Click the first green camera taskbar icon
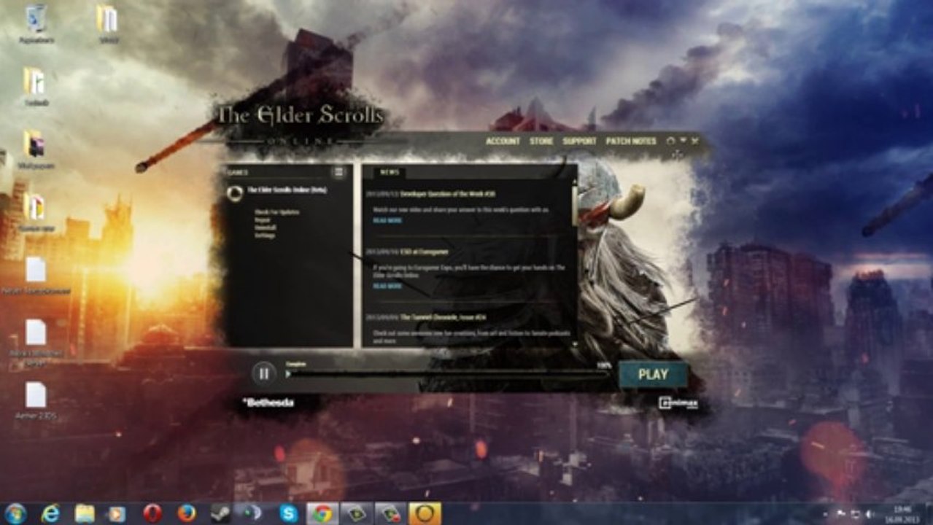The width and height of the screenshot is (933, 525). 356,513
